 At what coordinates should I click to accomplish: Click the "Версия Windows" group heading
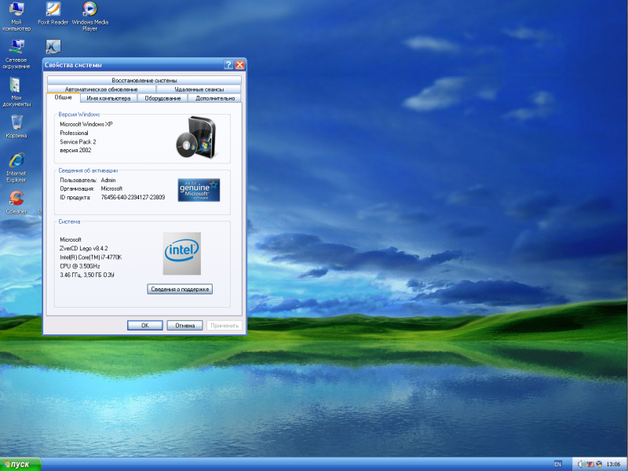pyautogui.click(x=79, y=114)
